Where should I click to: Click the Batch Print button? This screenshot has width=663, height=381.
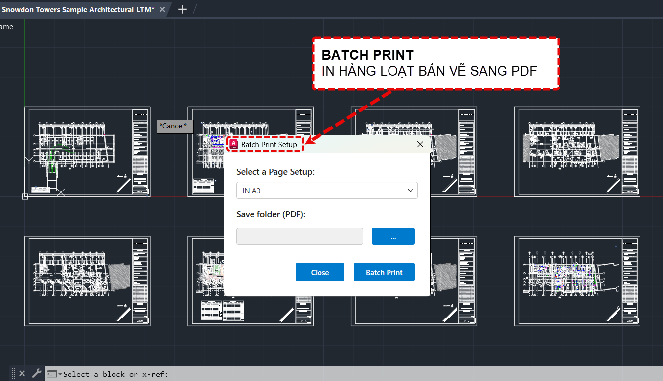click(x=384, y=272)
